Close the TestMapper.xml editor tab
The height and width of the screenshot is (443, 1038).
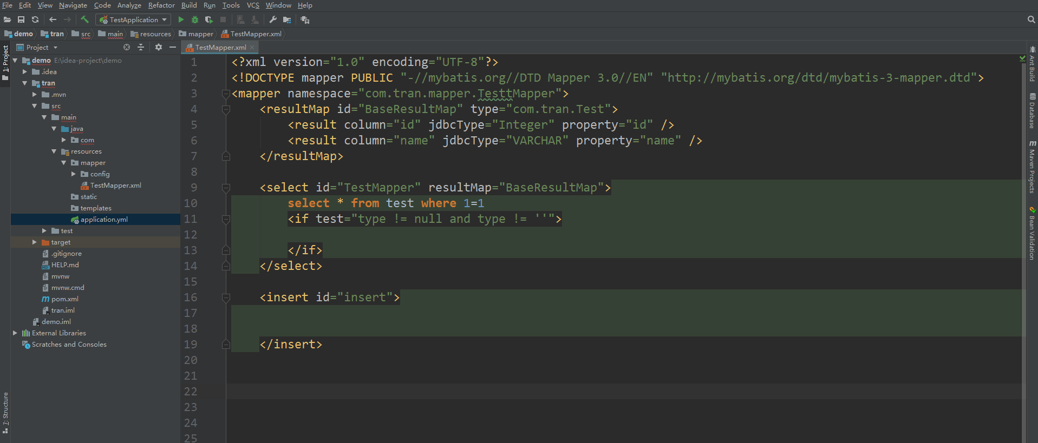click(x=252, y=47)
